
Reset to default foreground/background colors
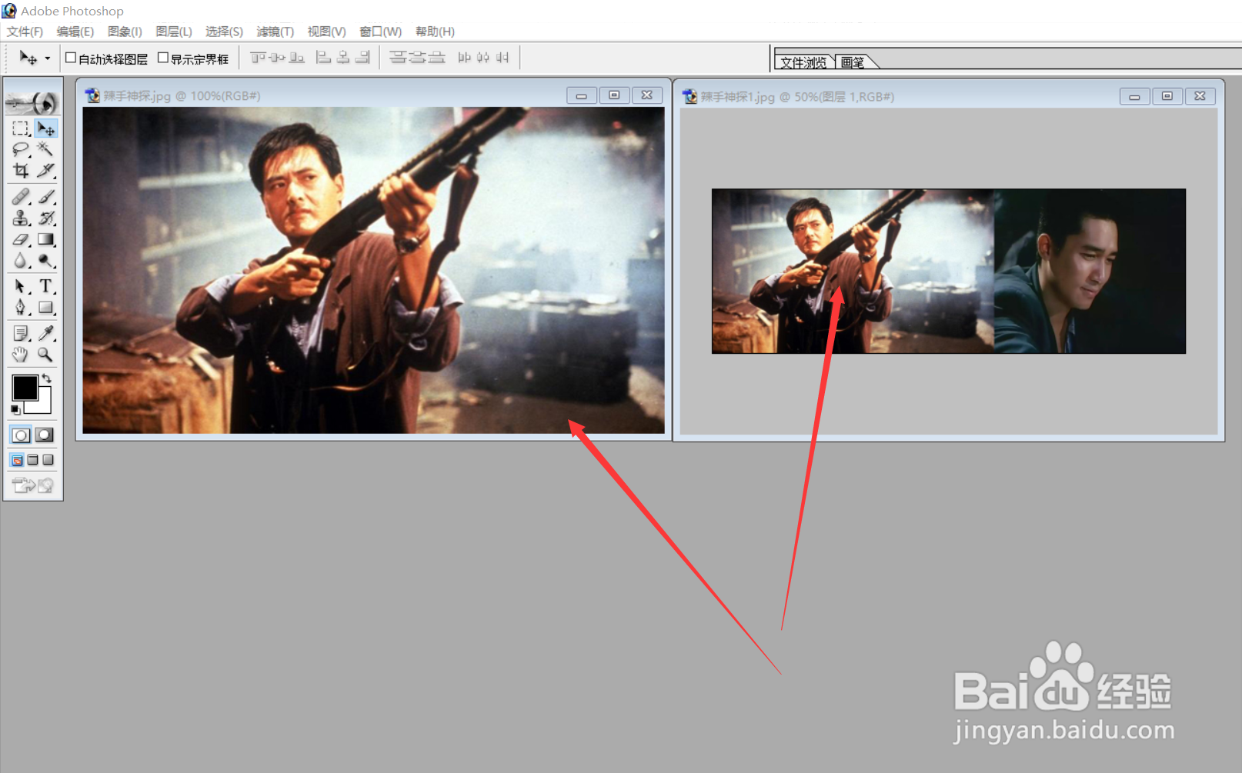pyautogui.click(x=15, y=410)
